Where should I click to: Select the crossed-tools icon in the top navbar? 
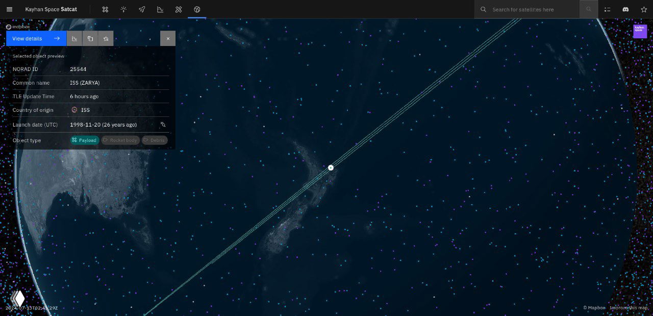point(179,9)
